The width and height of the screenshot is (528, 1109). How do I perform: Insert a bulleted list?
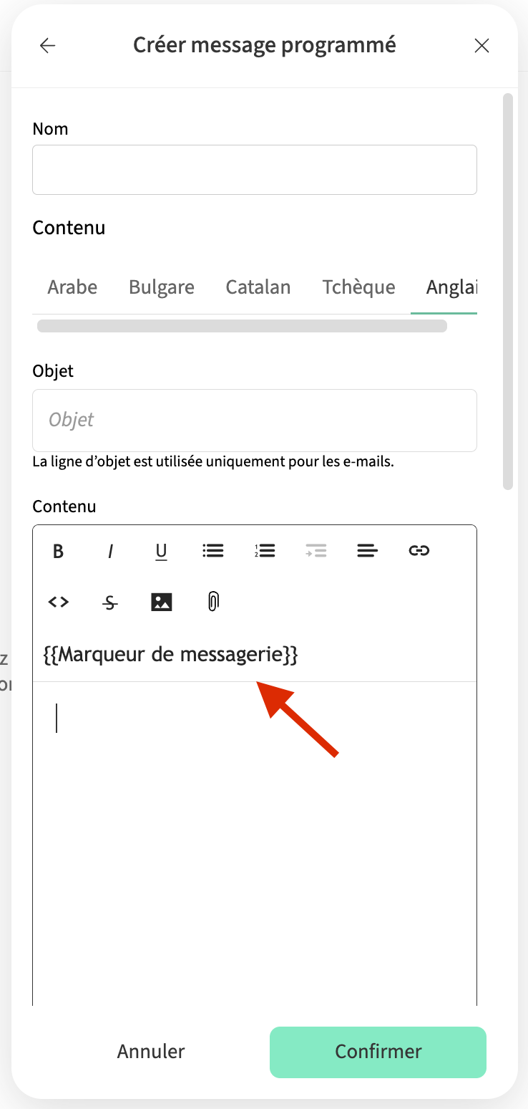[213, 551]
